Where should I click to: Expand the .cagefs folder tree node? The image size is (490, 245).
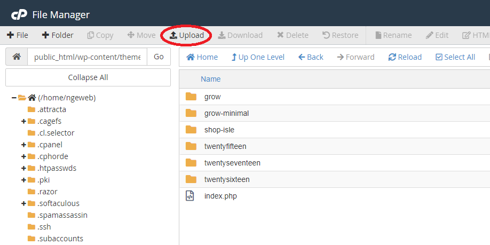pos(23,121)
